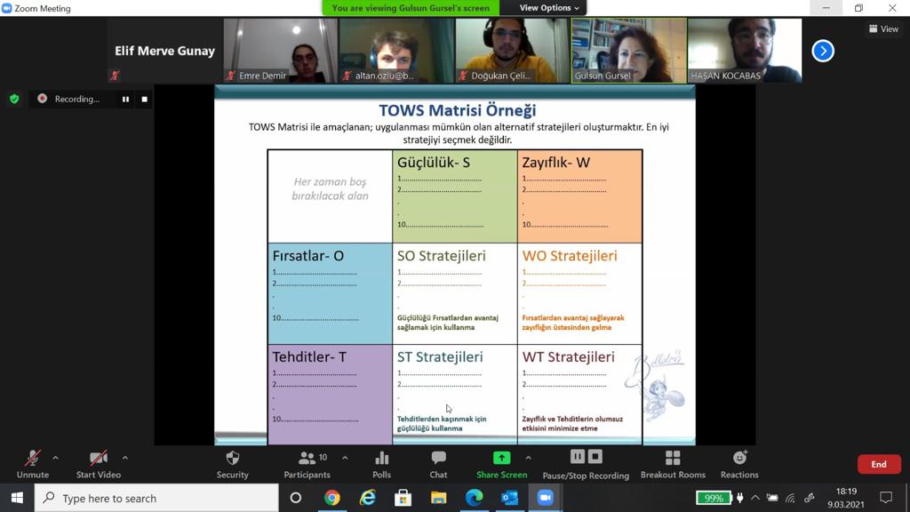Click the green Share Screen icon
This screenshot has height=512, width=910.
501,458
